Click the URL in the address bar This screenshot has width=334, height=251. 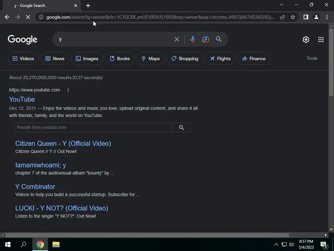[x=160, y=17]
